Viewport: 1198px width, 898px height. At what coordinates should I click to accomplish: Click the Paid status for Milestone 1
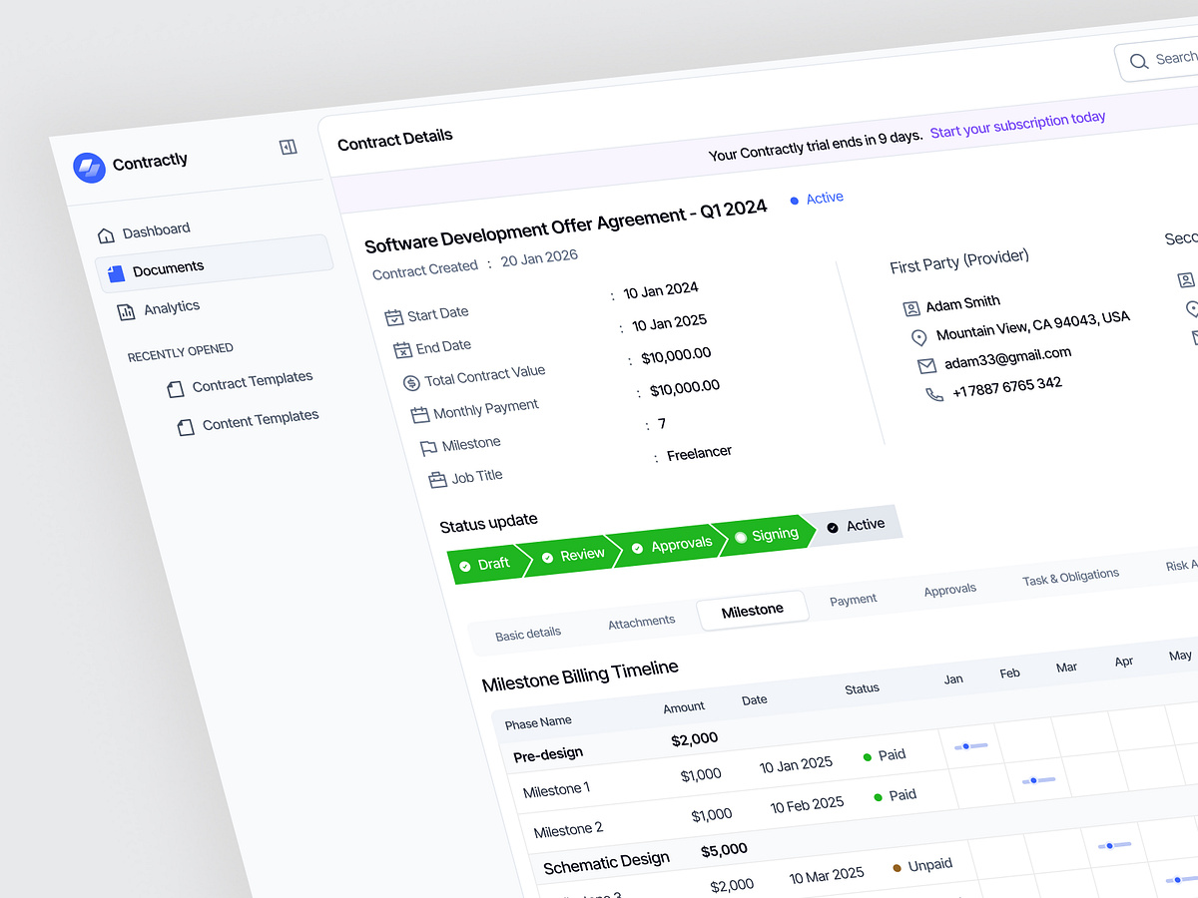click(885, 755)
